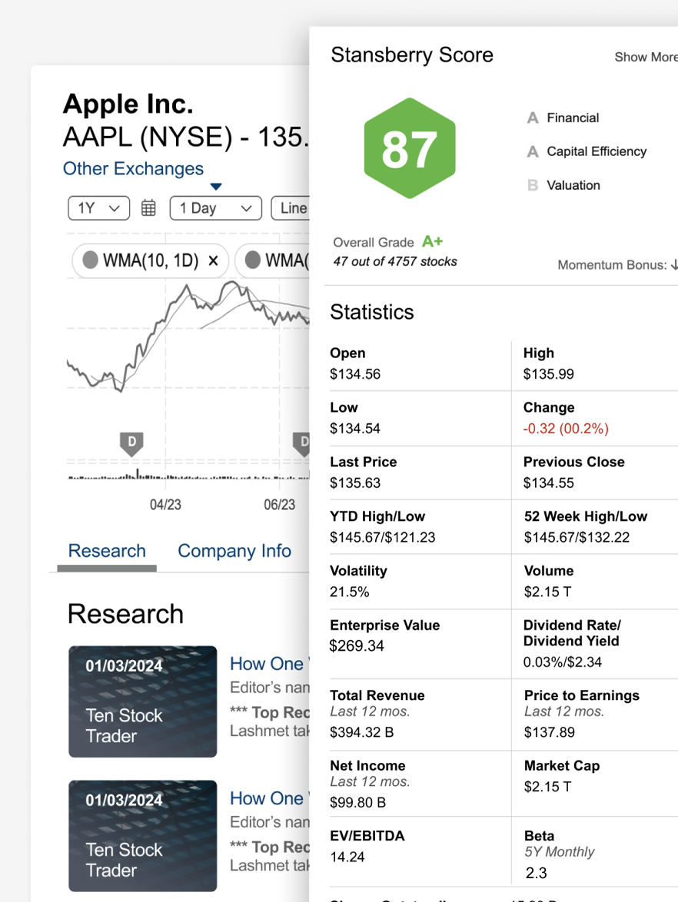This screenshot has height=902, width=678.
Task: Click the Apple Inc. company heading
Action: coord(128,104)
